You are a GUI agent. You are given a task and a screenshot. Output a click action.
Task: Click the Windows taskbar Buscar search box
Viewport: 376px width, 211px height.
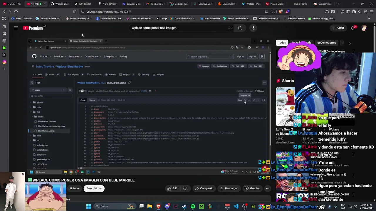tap(115, 206)
